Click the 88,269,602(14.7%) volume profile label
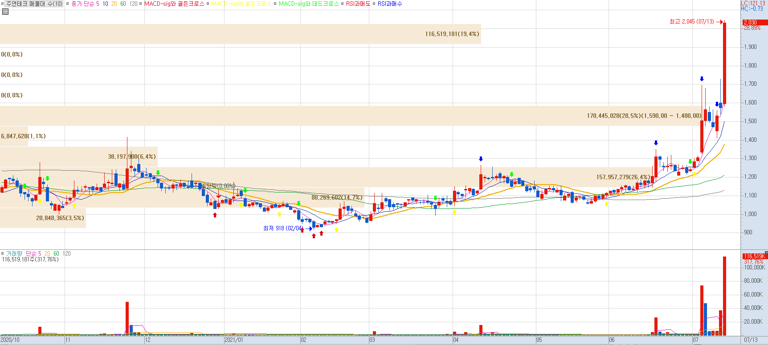Image resolution: width=768 pixels, height=345 pixels. tap(337, 197)
